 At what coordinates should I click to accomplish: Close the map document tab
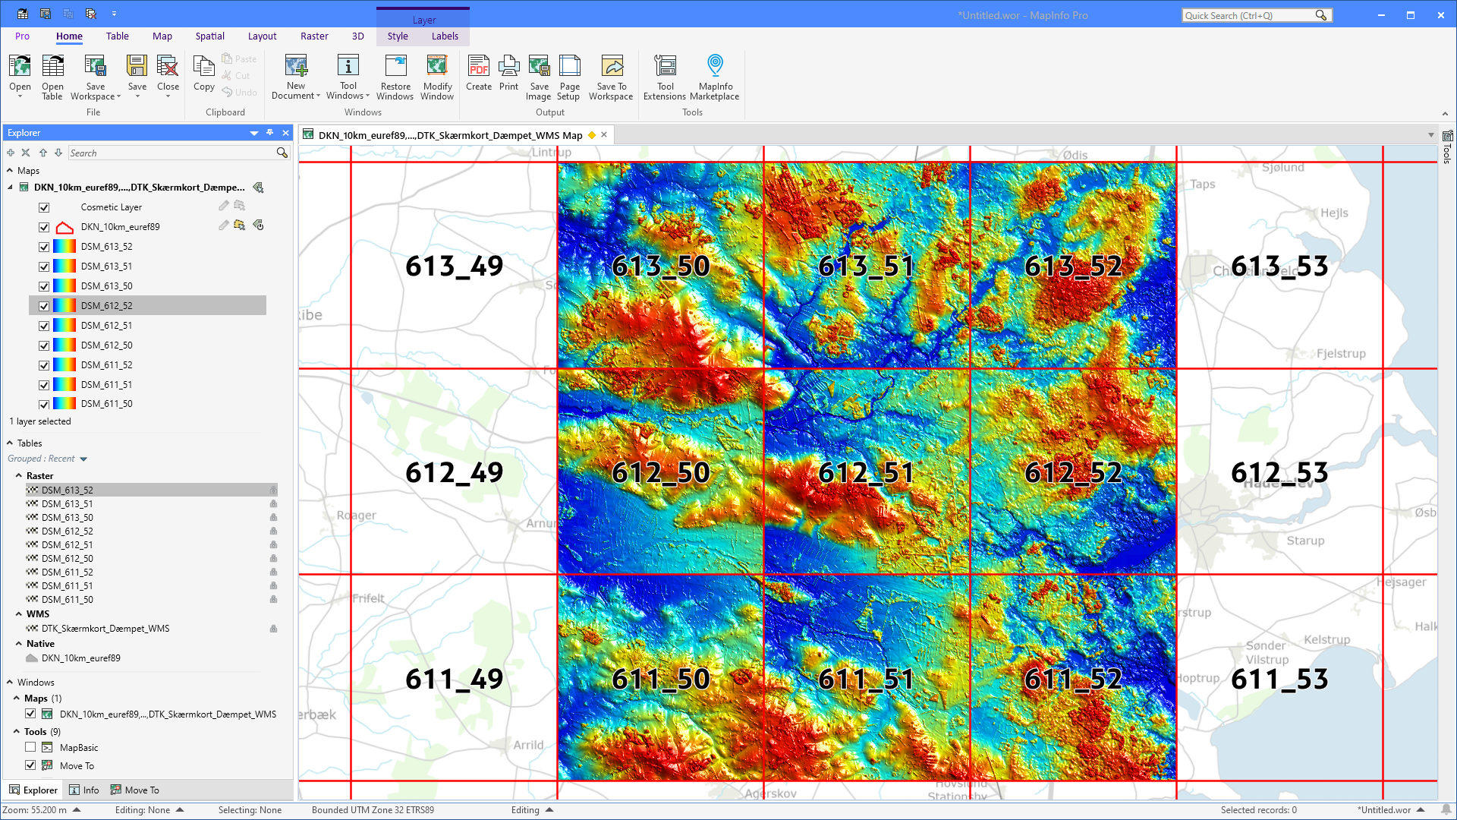click(604, 134)
